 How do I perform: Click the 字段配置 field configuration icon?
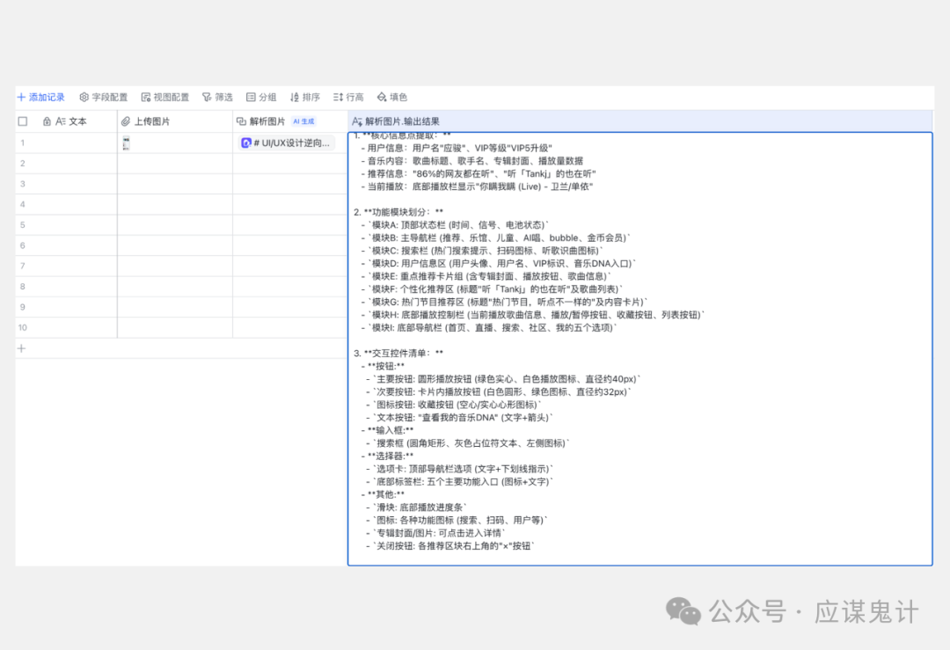pyautogui.click(x=84, y=97)
